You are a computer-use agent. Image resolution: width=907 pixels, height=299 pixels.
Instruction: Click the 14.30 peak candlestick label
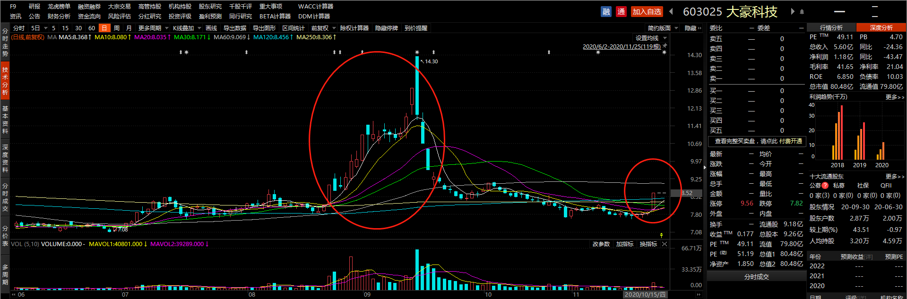(431, 61)
